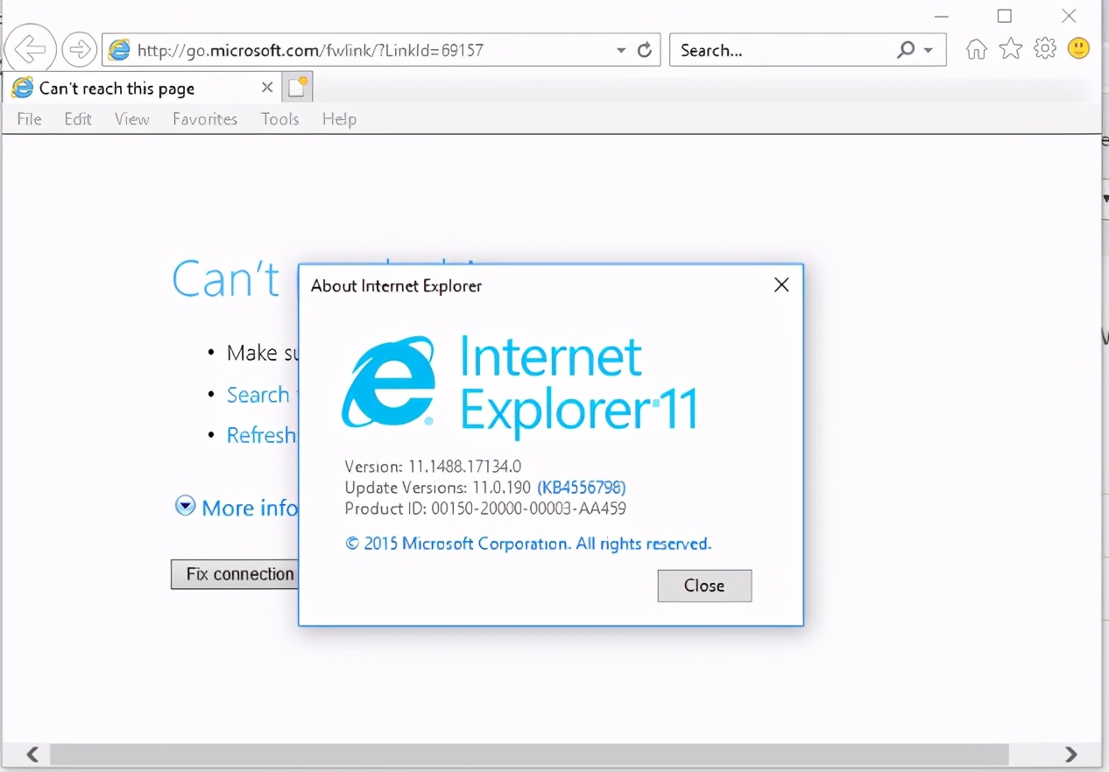
Task: Click the Close button in About dialog
Action: (704, 586)
